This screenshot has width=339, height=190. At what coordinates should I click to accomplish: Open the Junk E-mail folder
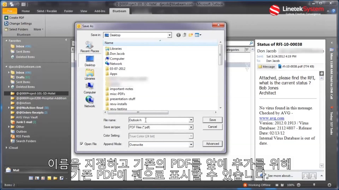(x=24, y=122)
